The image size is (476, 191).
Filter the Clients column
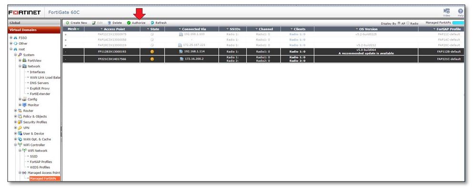click(x=292, y=29)
